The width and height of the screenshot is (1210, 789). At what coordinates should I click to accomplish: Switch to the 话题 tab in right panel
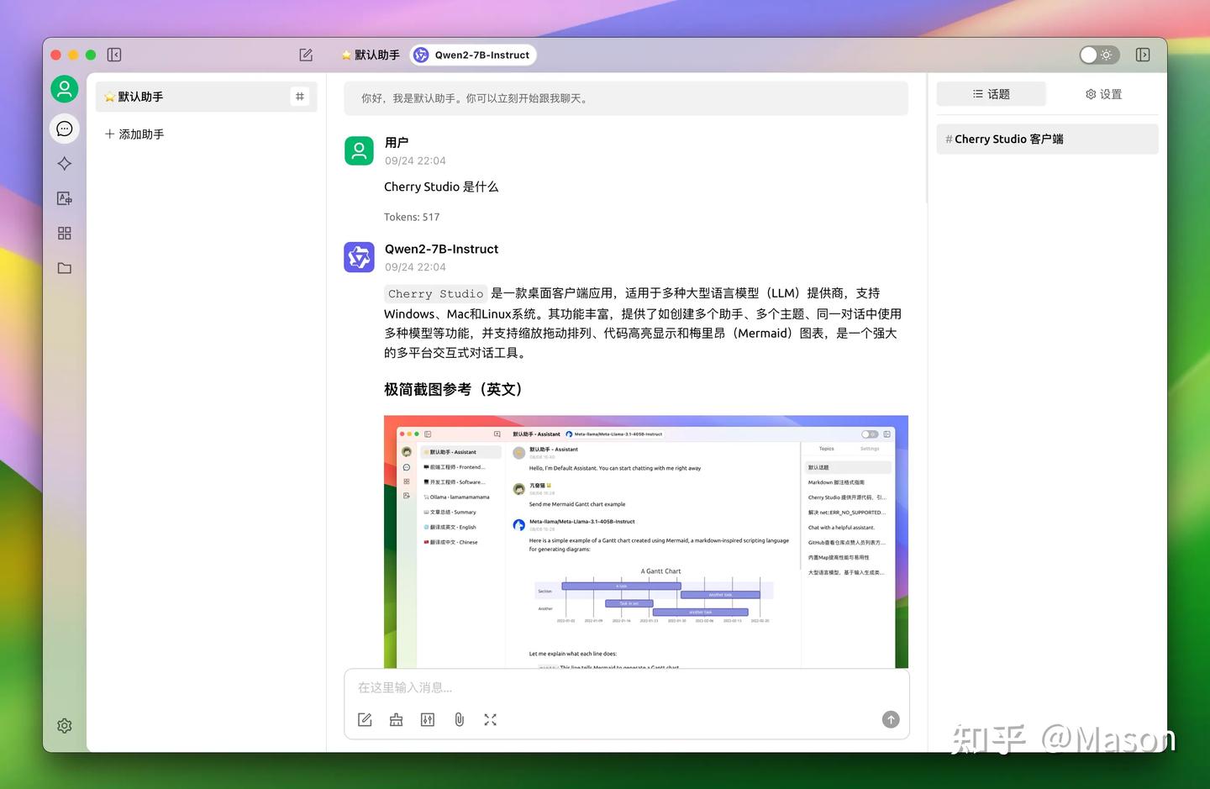click(x=992, y=94)
